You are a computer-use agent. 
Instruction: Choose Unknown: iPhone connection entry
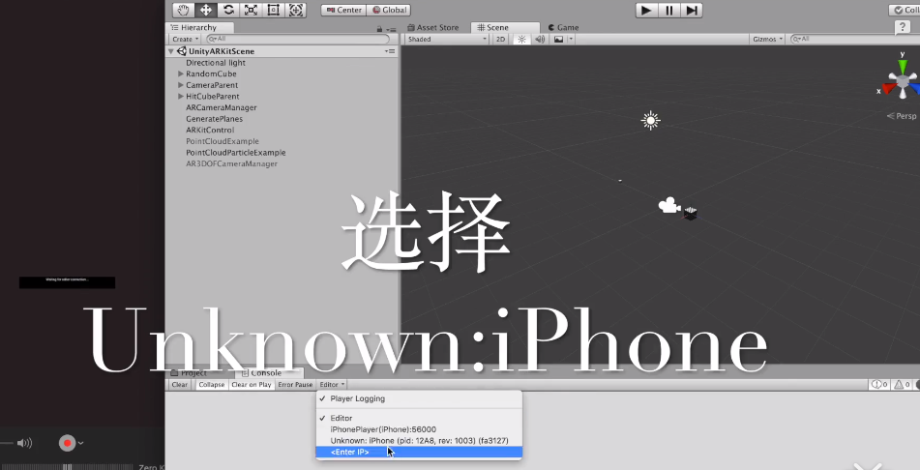pyautogui.click(x=419, y=441)
